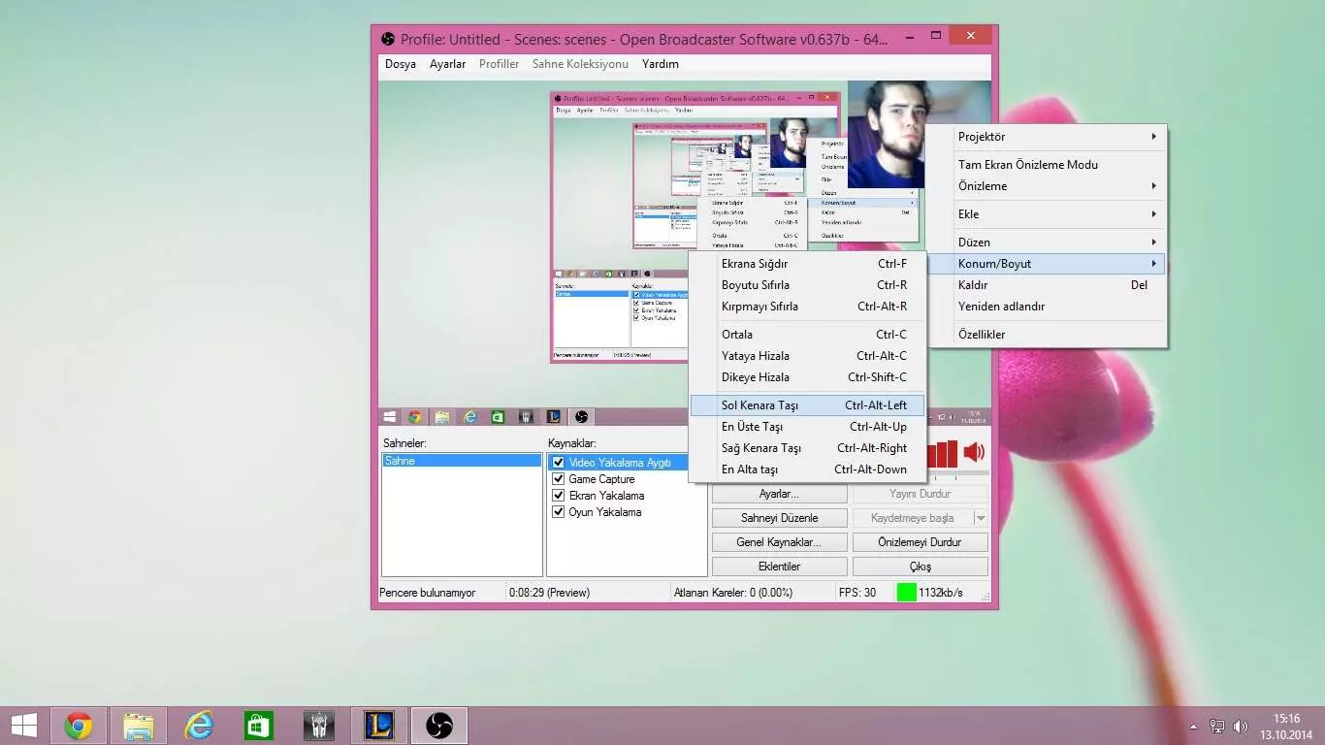Click the Önizlemeyi Durdur button
Viewport: 1325px width, 745px height.
pyautogui.click(x=919, y=542)
